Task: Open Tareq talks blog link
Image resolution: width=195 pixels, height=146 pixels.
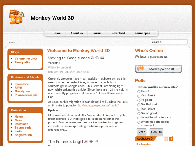Action: pyautogui.click(x=22, y=62)
